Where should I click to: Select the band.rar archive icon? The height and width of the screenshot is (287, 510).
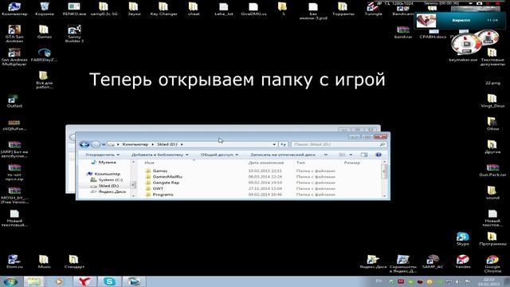[403, 33]
